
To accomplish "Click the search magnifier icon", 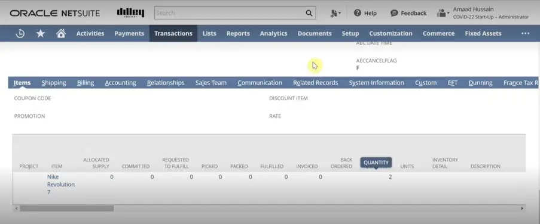I will 309,13.
